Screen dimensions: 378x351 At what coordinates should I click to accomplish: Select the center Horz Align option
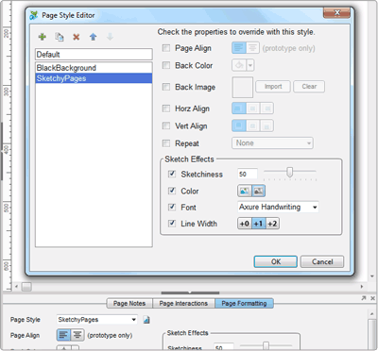(x=252, y=109)
